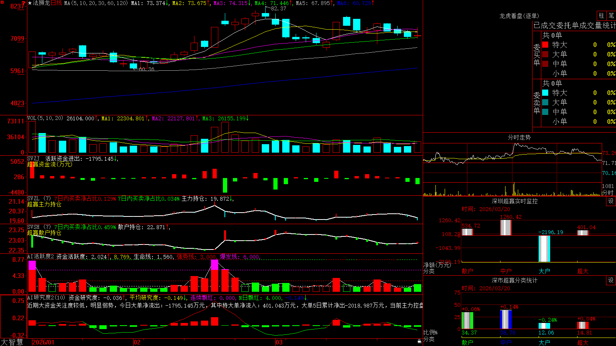Click the red question mark icon

pos(23,3)
